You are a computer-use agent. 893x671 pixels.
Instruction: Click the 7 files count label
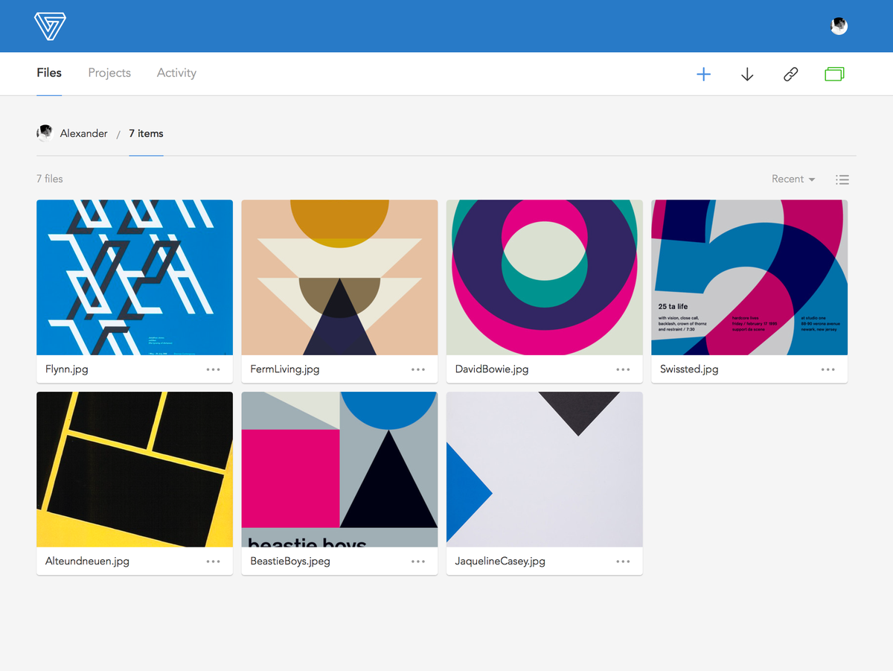coord(50,179)
